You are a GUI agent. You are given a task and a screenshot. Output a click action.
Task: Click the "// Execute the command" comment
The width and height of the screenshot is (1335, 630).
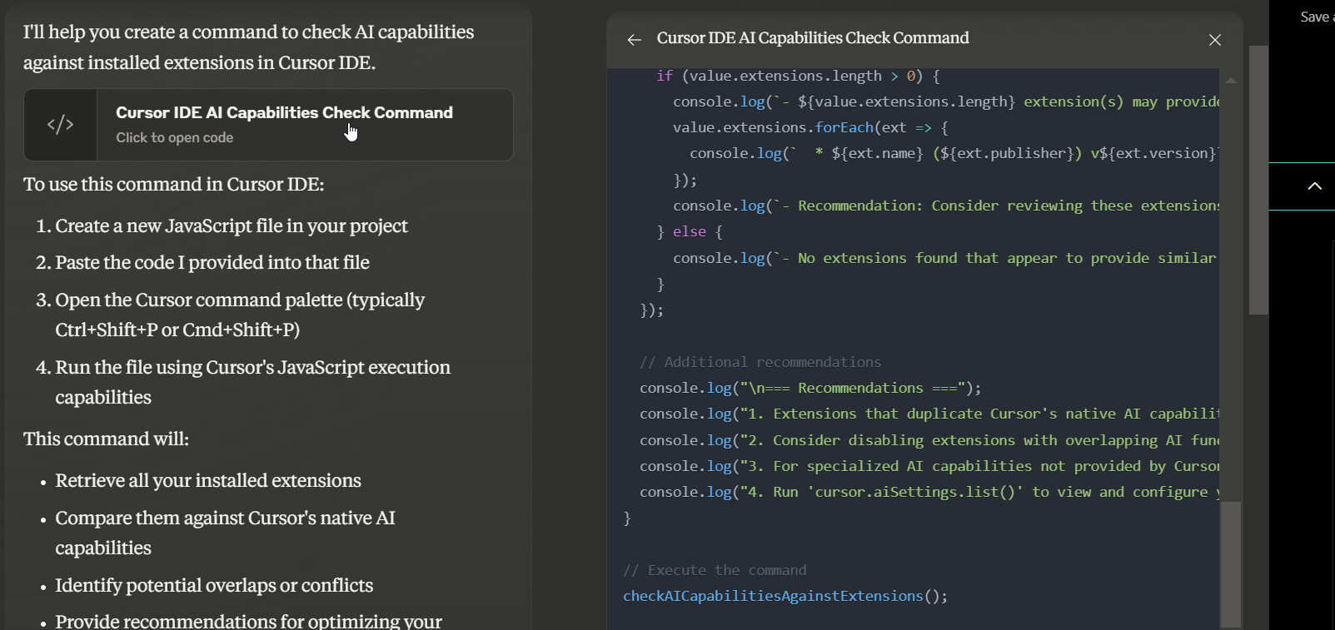tap(715, 570)
